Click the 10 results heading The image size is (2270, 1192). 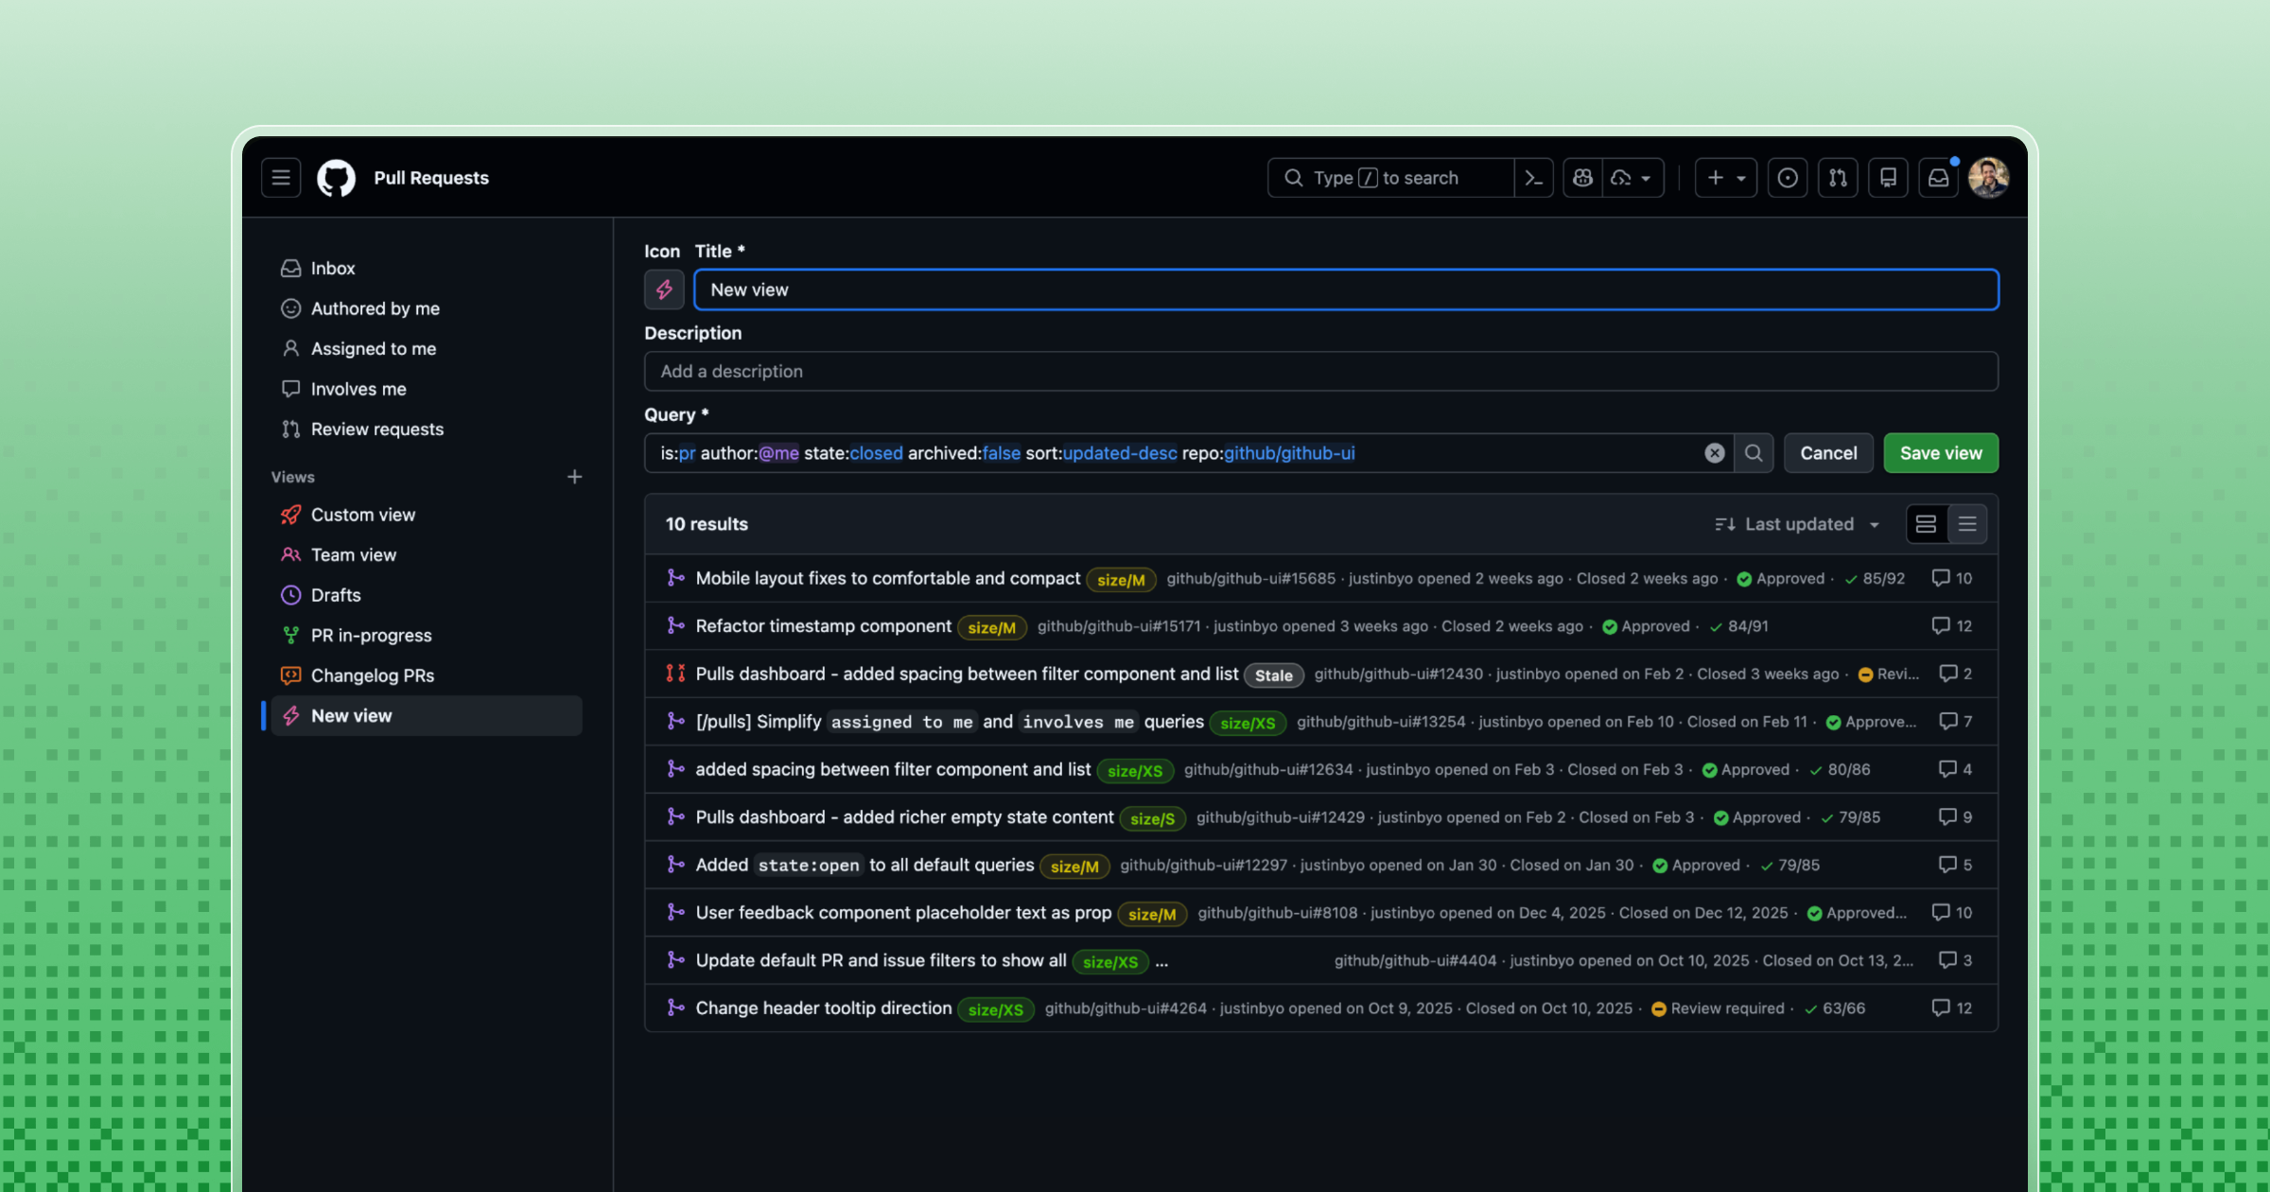[x=707, y=524]
